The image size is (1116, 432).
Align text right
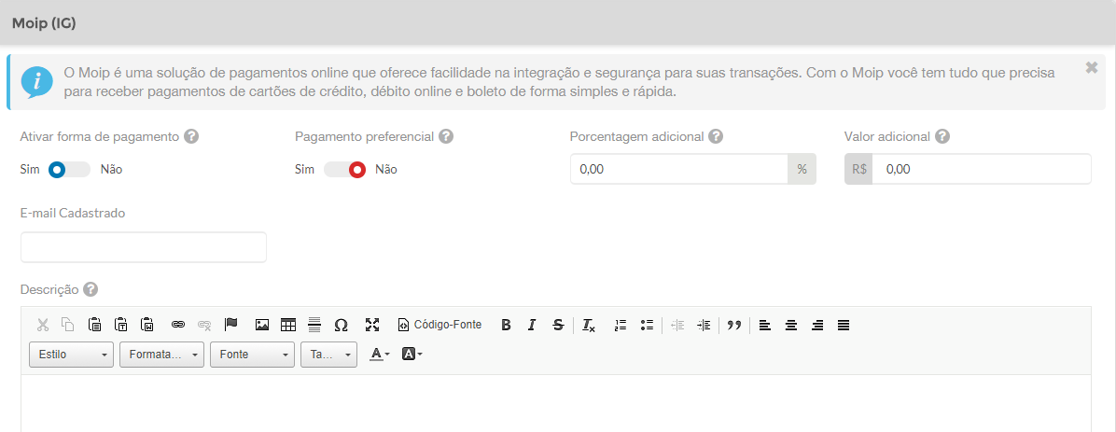(x=817, y=326)
